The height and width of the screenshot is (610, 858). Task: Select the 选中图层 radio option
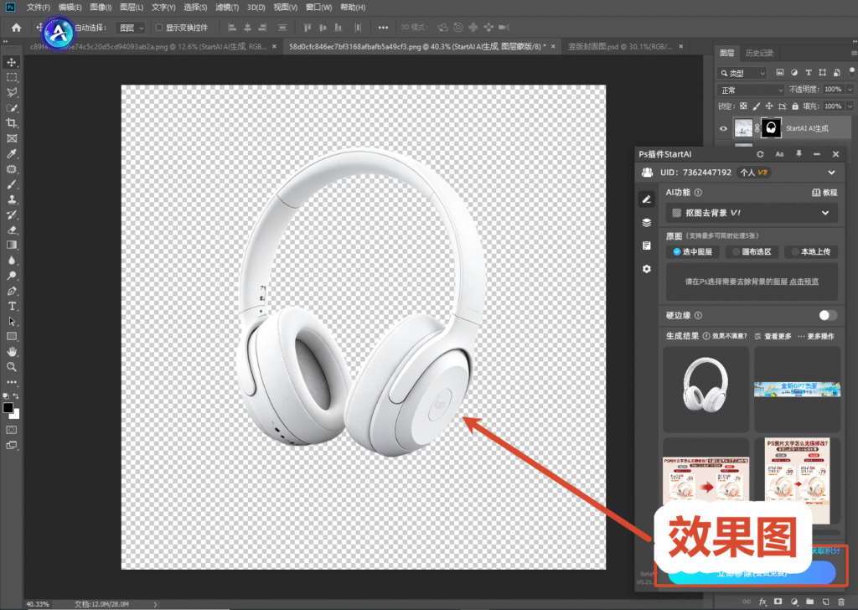pos(693,251)
